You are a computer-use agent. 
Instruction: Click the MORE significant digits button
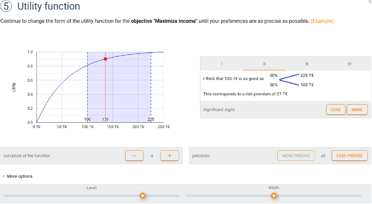click(357, 110)
